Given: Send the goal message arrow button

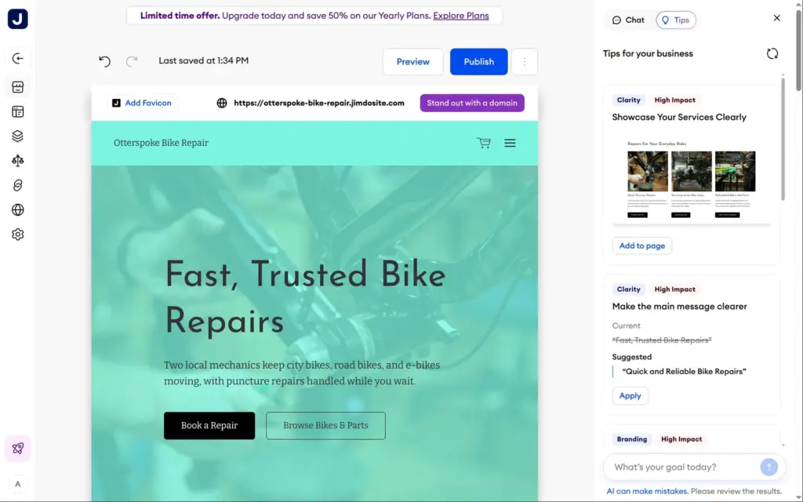Looking at the screenshot, I should click(x=768, y=467).
